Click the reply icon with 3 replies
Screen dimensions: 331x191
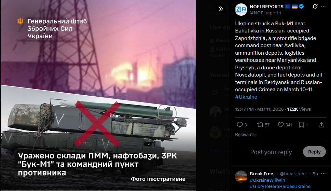242,125
